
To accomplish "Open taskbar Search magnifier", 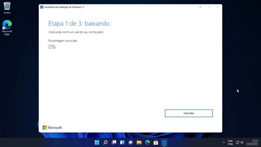I will point(105,143).
